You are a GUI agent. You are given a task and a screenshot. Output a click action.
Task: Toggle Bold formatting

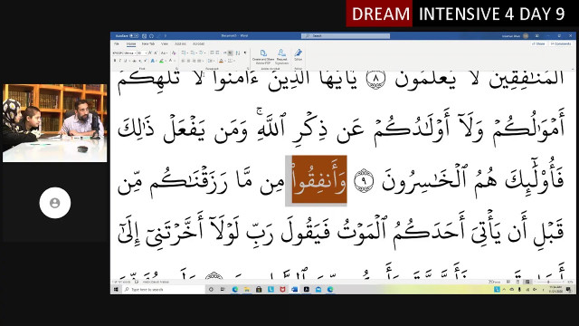(x=115, y=61)
